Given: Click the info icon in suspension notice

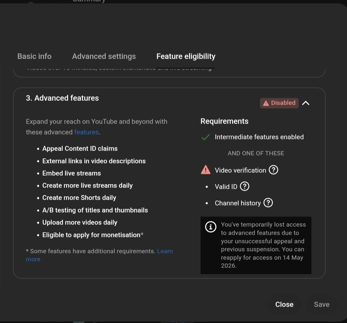Looking at the screenshot, I should (x=210, y=227).
